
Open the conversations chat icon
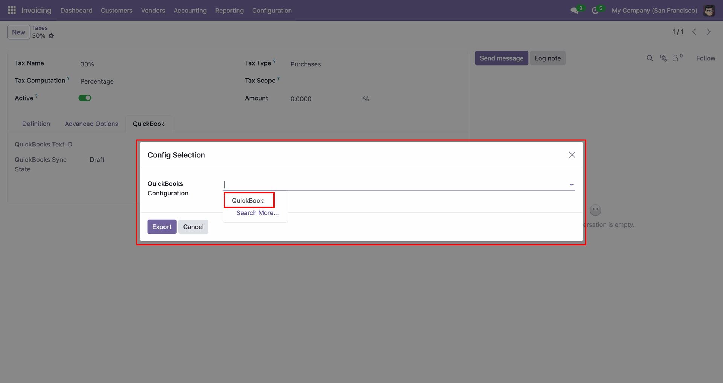point(575,11)
